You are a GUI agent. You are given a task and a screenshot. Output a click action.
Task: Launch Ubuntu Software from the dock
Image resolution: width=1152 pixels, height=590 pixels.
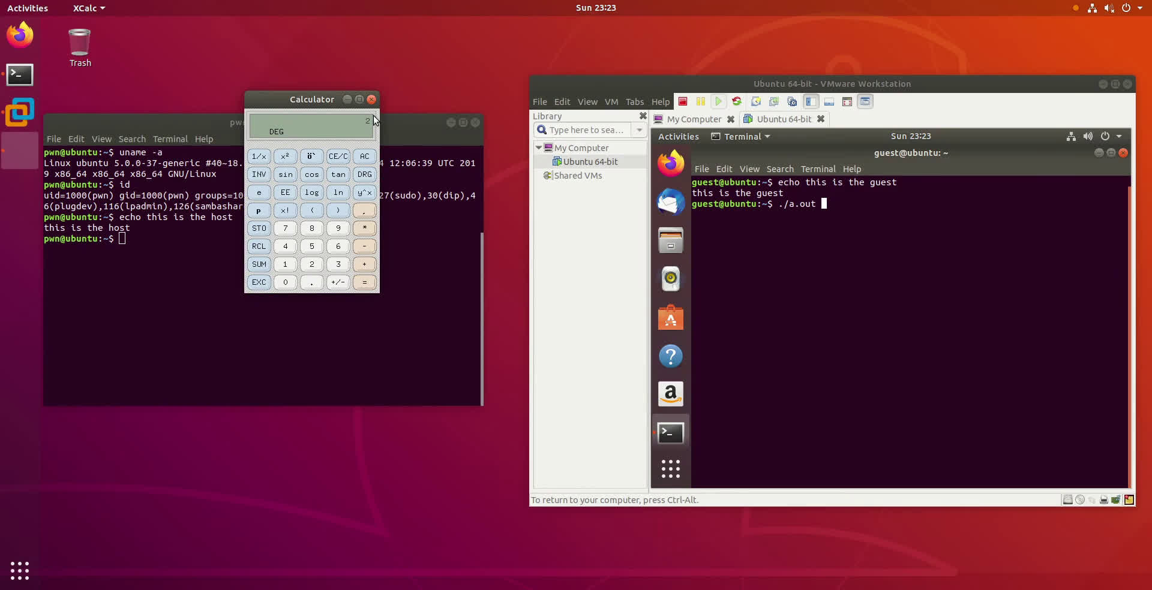tap(670, 318)
